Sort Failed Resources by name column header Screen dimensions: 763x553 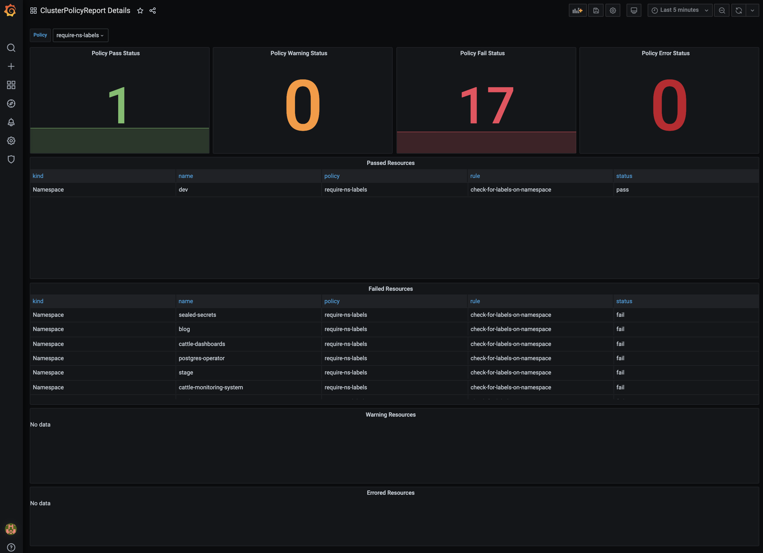point(186,301)
